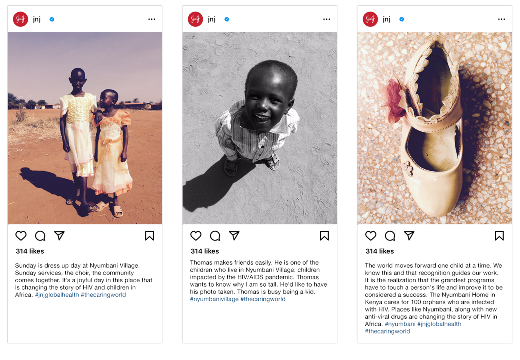Open more options on first post
Viewport: 520px width, 360px height.
pos(152,19)
